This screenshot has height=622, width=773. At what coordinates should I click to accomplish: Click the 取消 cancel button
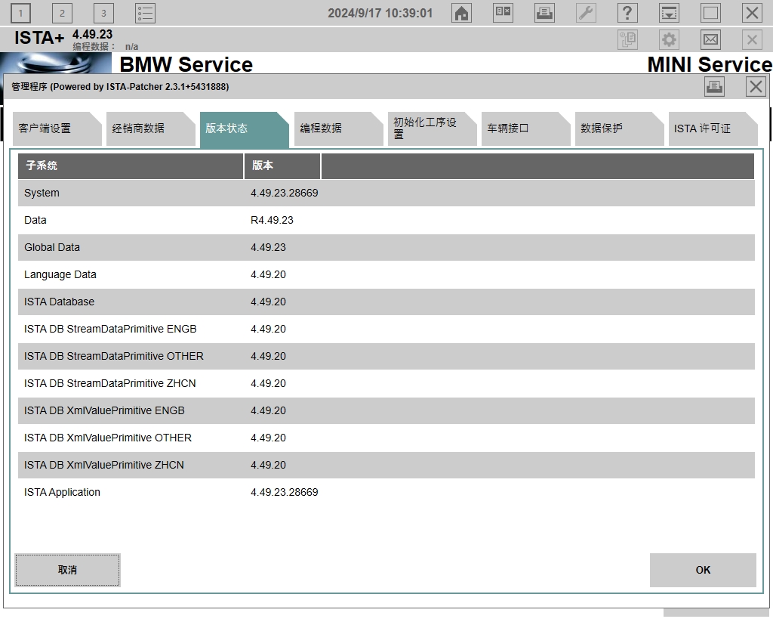[67, 570]
